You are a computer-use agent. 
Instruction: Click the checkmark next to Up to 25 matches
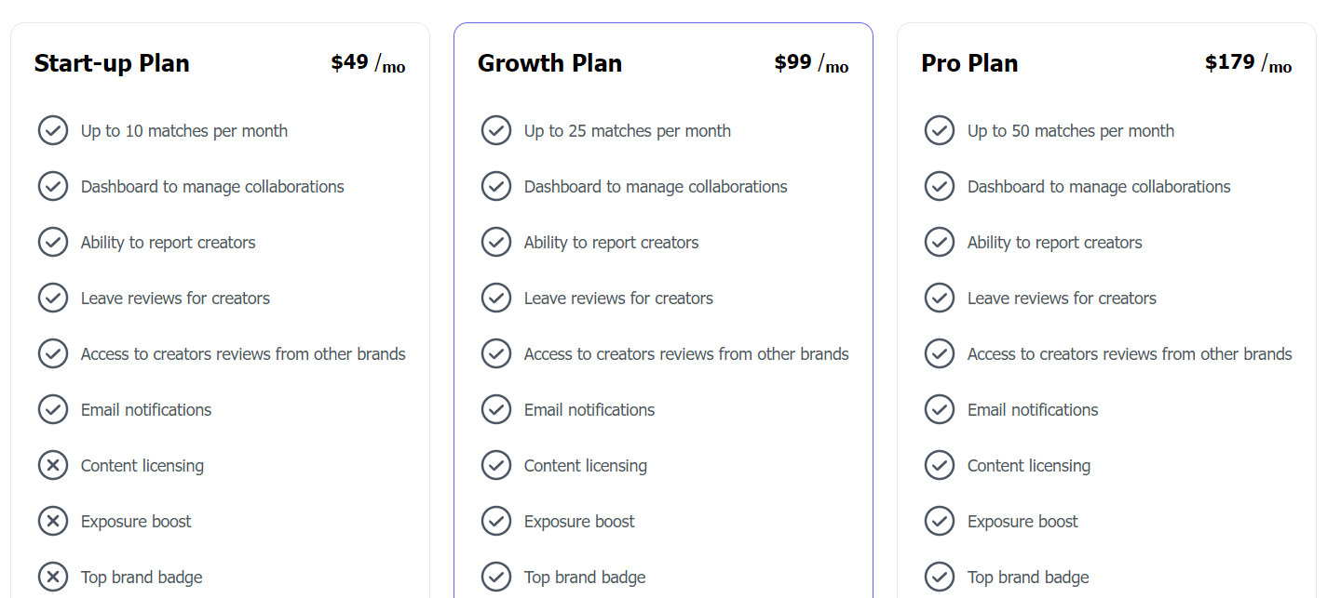[496, 130]
